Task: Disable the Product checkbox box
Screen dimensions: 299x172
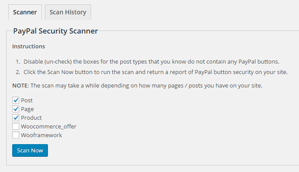Action: (x=16, y=118)
